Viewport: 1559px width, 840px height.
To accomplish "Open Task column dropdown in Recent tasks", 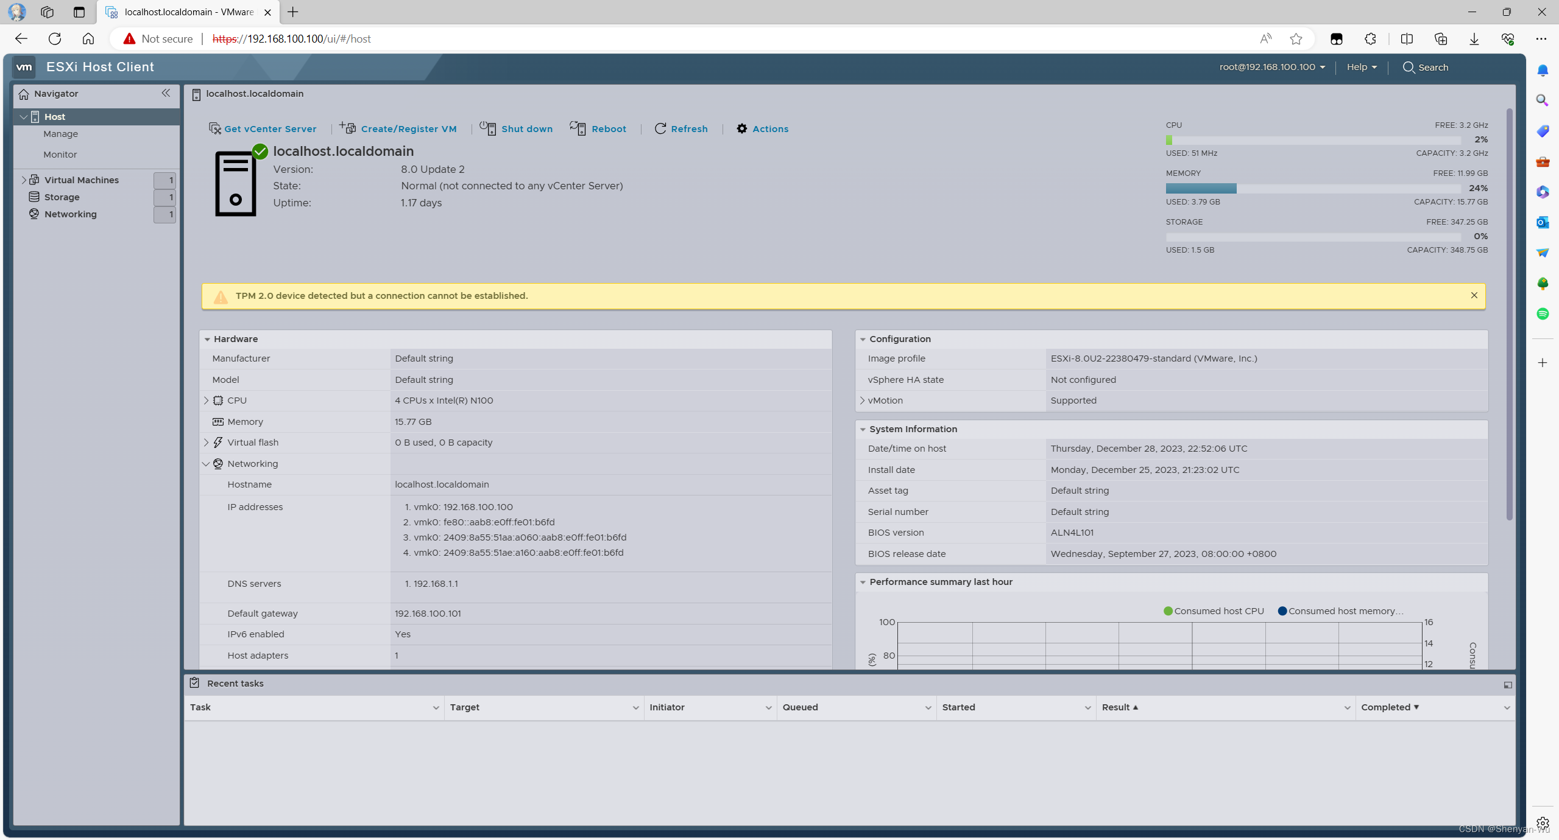I will (x=436, y=707).
